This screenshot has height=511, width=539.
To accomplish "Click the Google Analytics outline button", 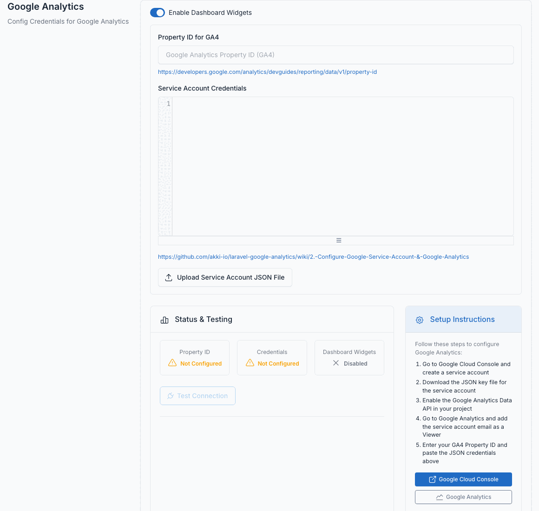I will coord(463,497).
